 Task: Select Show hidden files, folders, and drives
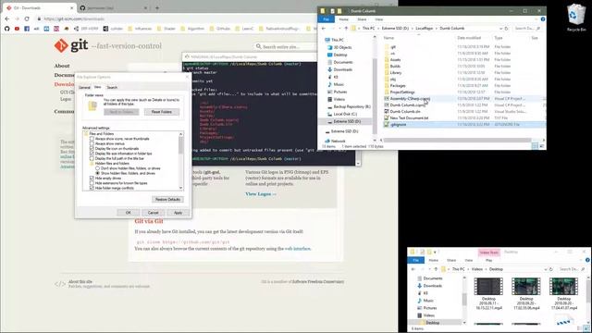click(97, 173)
